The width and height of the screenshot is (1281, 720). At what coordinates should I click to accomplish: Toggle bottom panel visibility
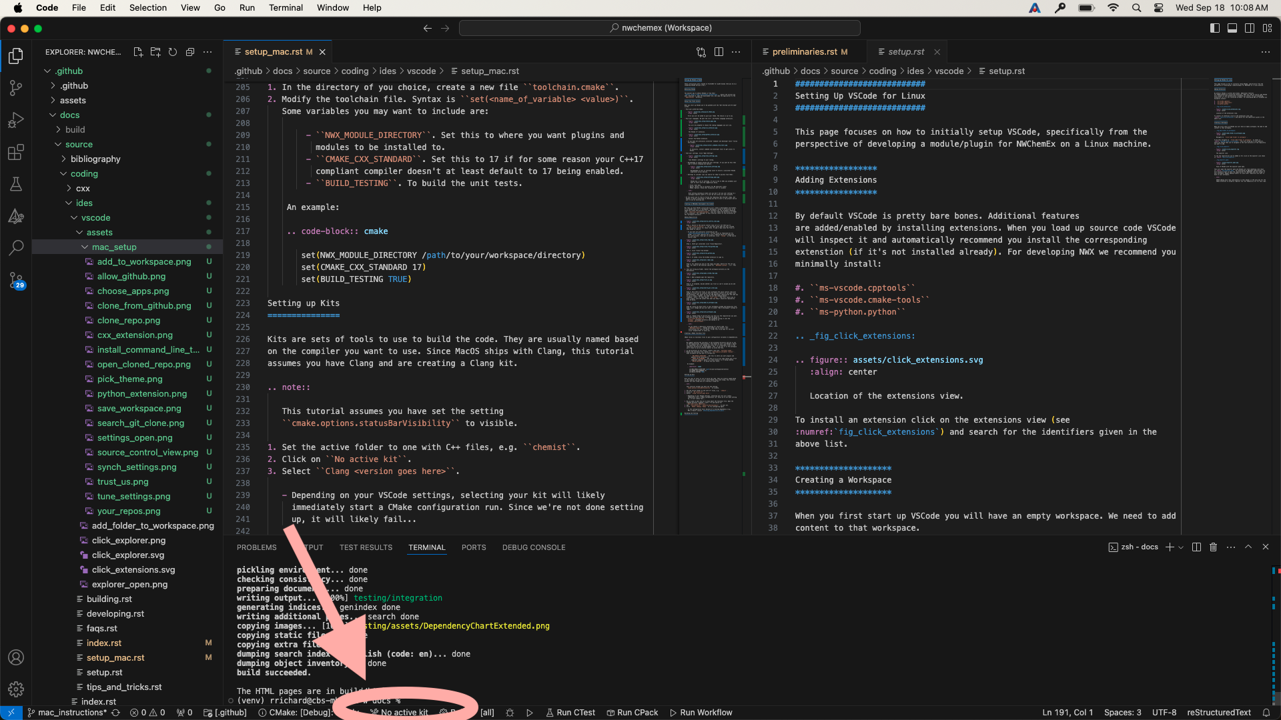pyautogui.click(x=1232, y=28)
